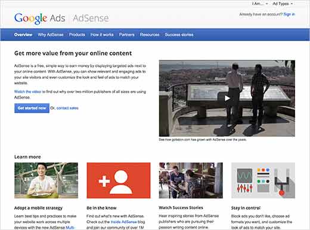The width and height of the screenshot is (310, 230).
Task: Open the Watch Success Stories thumbnail
Action: point(191,180)
